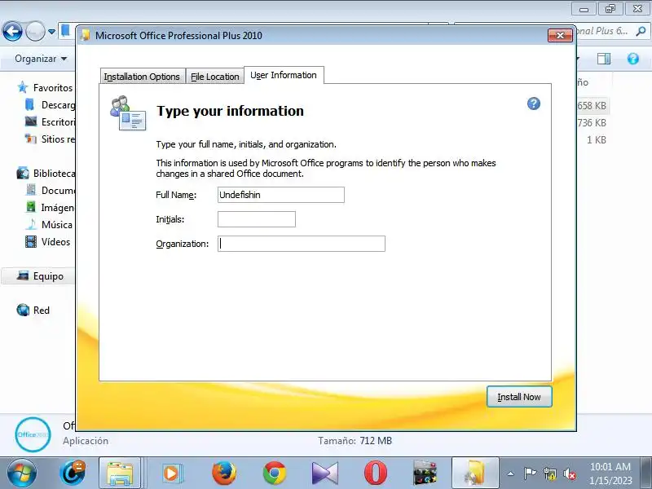Go back in the Explorer window

(12, 31)
